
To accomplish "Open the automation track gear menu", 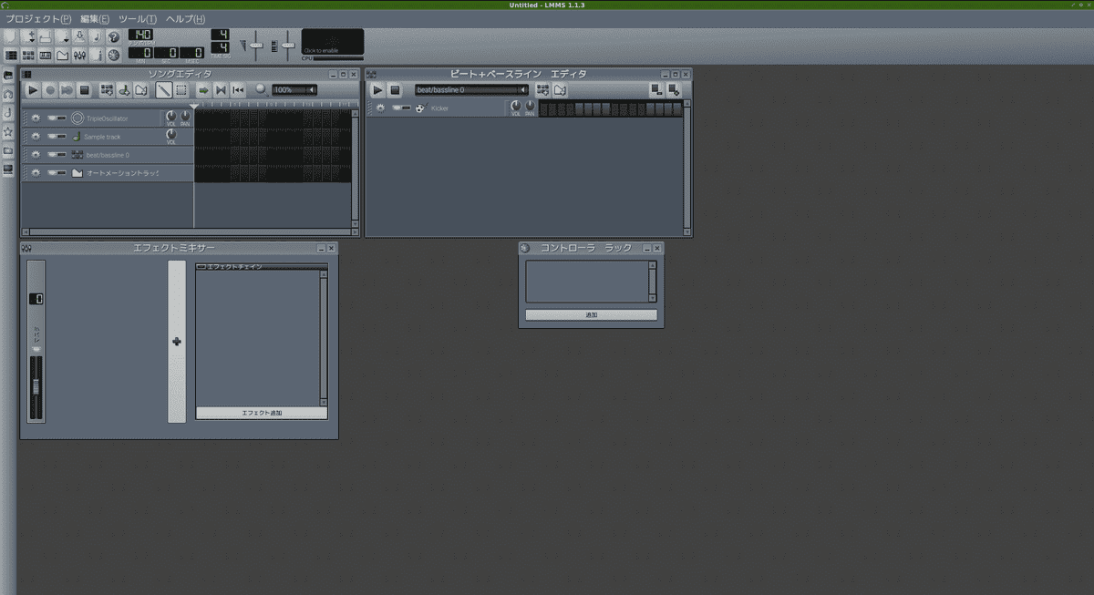I will point(36,173).
